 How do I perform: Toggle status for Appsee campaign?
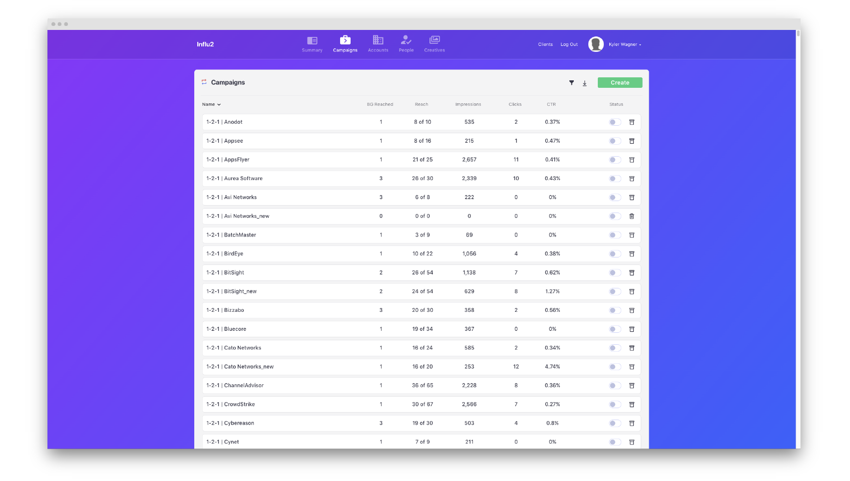[615, 141]
